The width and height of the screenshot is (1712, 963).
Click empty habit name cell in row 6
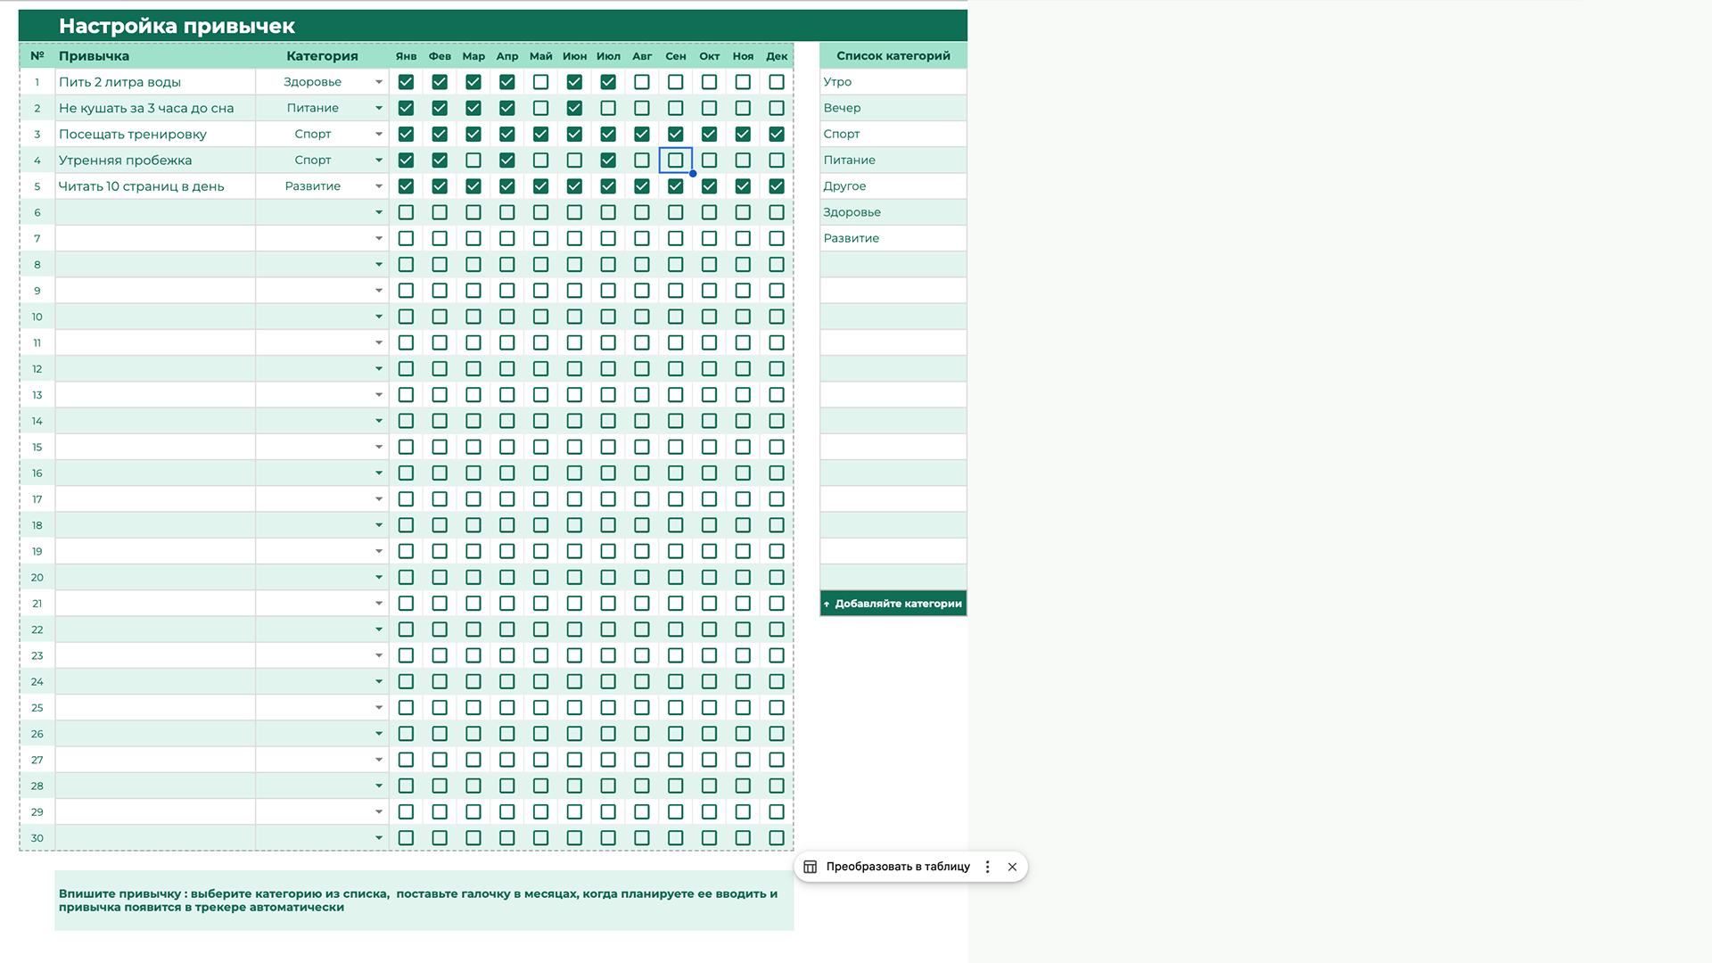155,212
